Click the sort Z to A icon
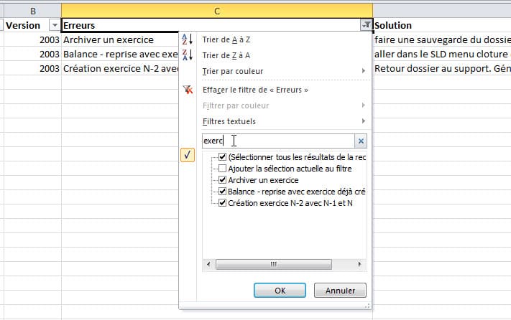511x320 pixels. [187, 55]
